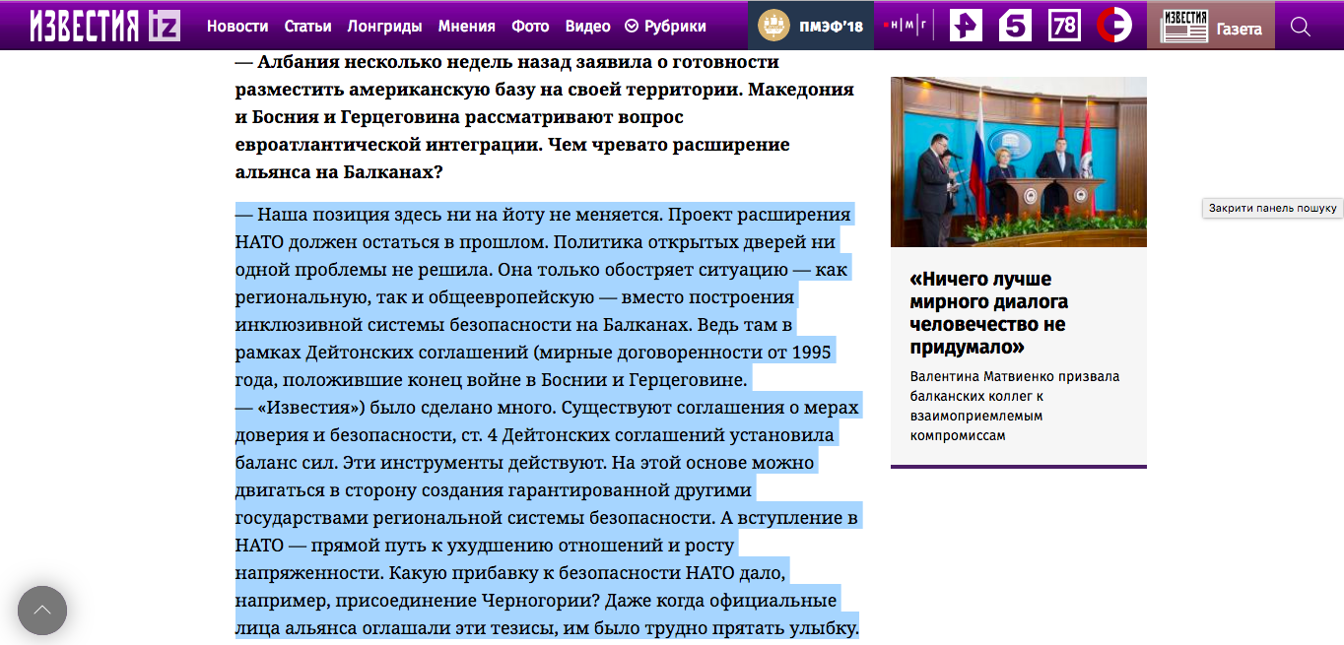This screenshot has height=645, width=1344.
Task: Click the ПМЭФ'18 forum icon
Action: (x=808, y=25)
